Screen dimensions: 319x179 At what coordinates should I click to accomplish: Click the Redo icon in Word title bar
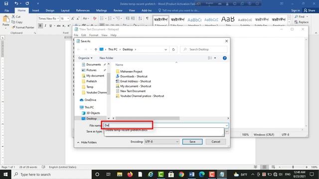tap(27, 3)
